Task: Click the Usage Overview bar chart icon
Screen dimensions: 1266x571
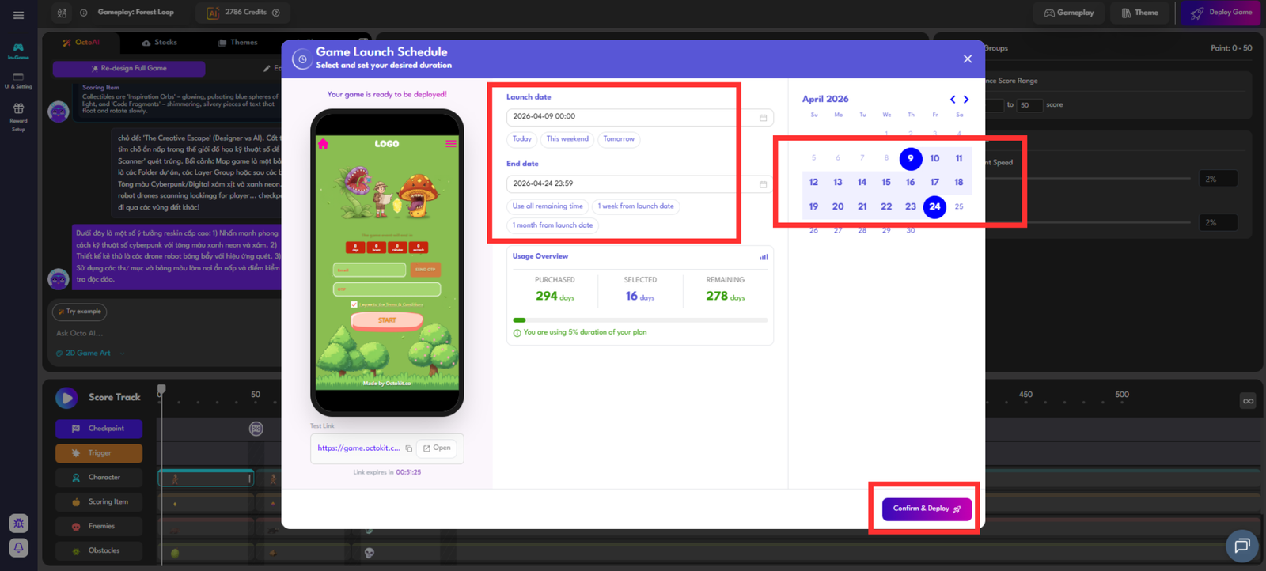Action: (764, 257)
